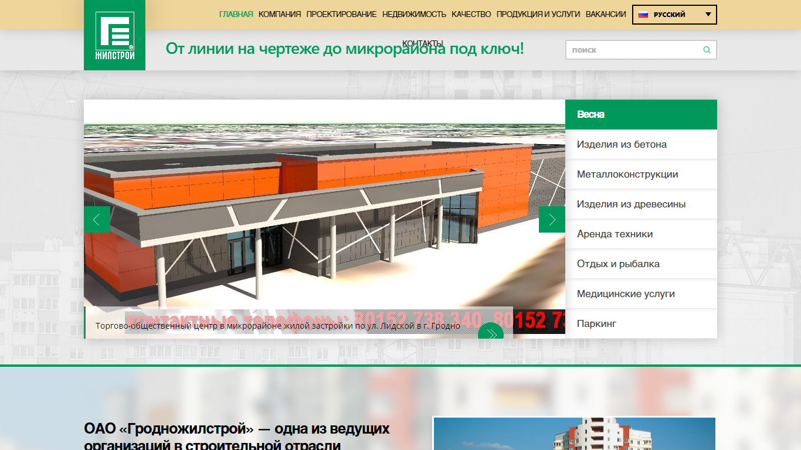Select the Весна sidebar item
The height and width of the screenshot is (450, 801).
click(x=641, y=114)
